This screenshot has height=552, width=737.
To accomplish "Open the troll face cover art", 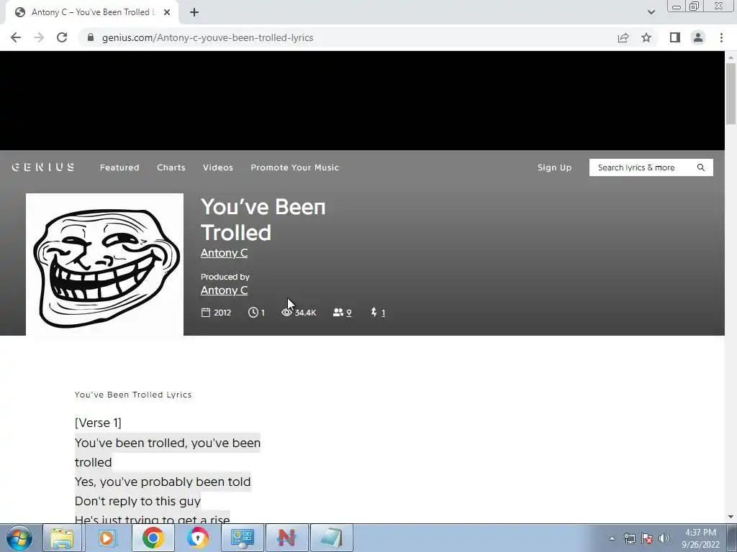I will (x=104, y=264).
